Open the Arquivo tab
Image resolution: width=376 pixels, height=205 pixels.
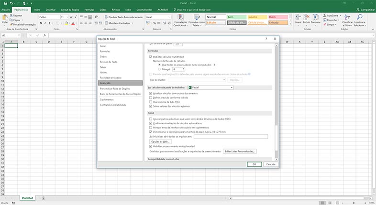[x=6, y=10]
